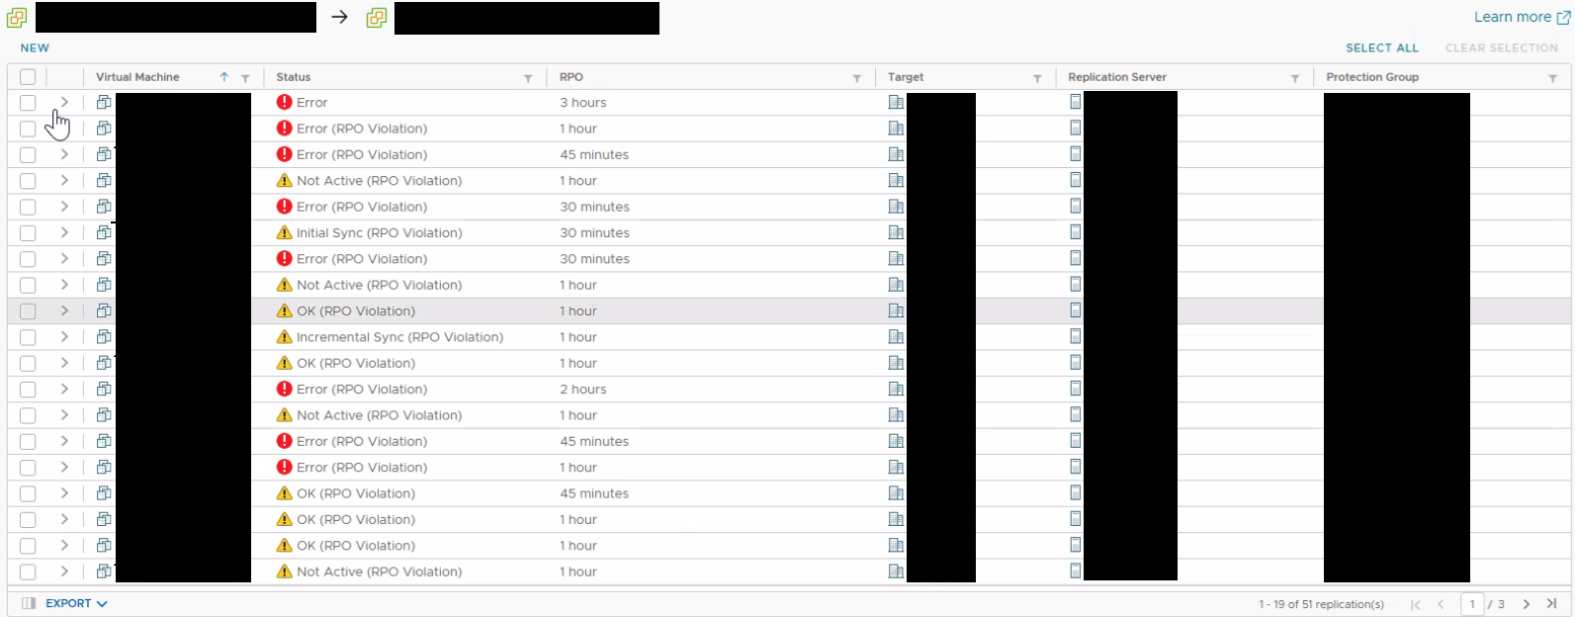The height and width of the screenshot is (617, 1575).
Task: Expand details of the Incremental Sync row
Action: 64,337
